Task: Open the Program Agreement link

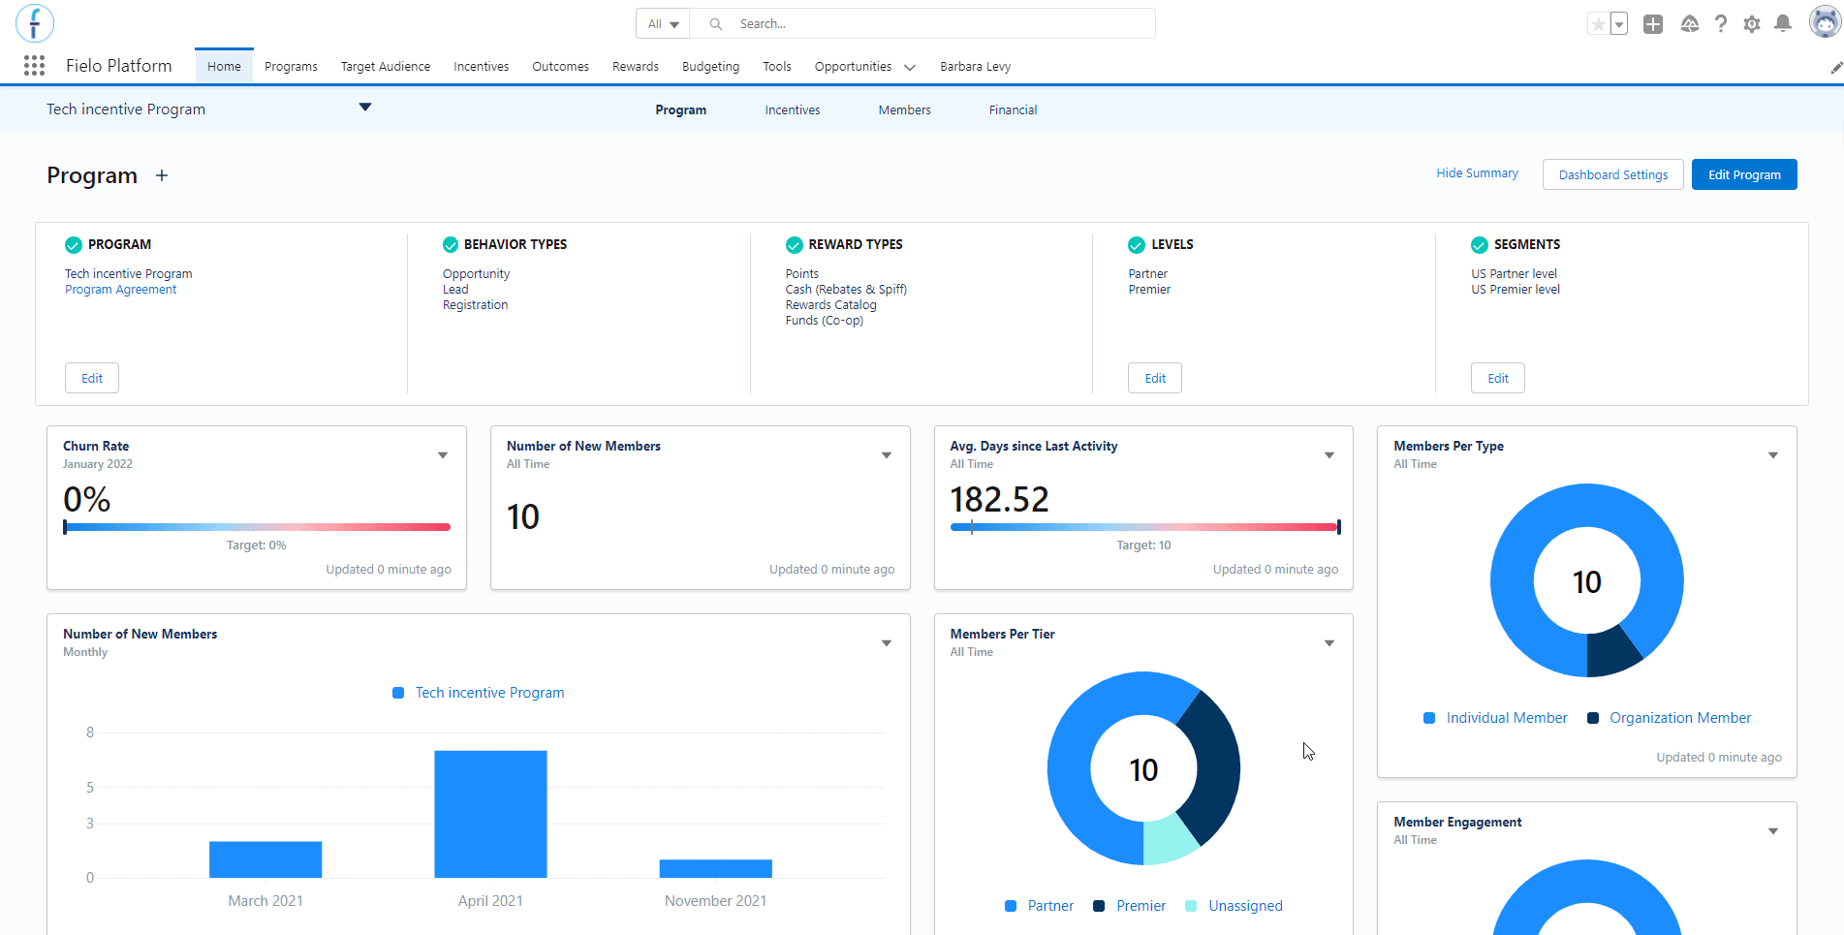Action: click(121, 290)
